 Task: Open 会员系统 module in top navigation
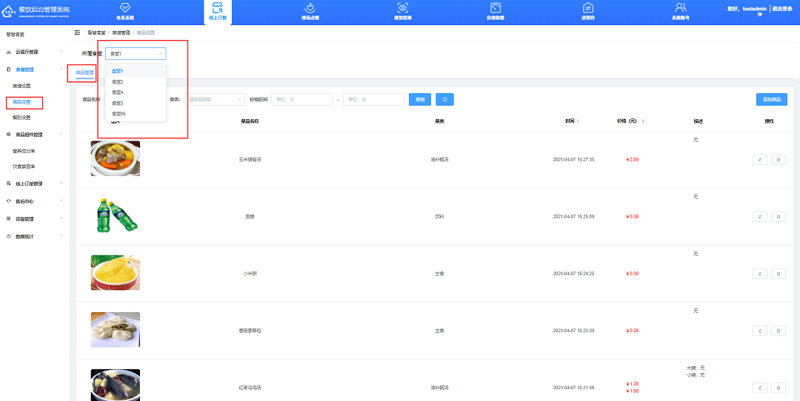[x=125, y=8]
